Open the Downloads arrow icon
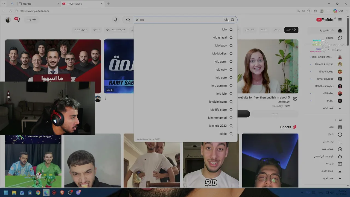350x197 pixels. (x=340, y=171)
